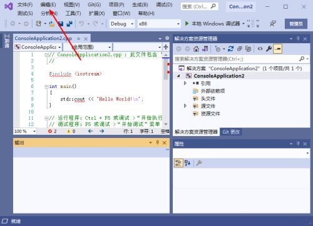313x226 pixels.
Task: Open the (全局范围) scope dropdown
Action: tap(88, 47)
